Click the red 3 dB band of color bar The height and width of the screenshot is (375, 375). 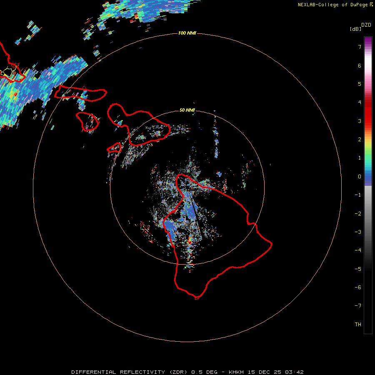368,121
